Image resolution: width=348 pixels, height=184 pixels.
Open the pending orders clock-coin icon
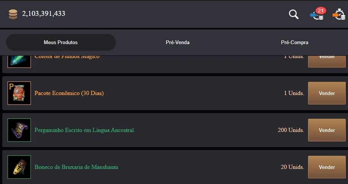pos(339,14)
